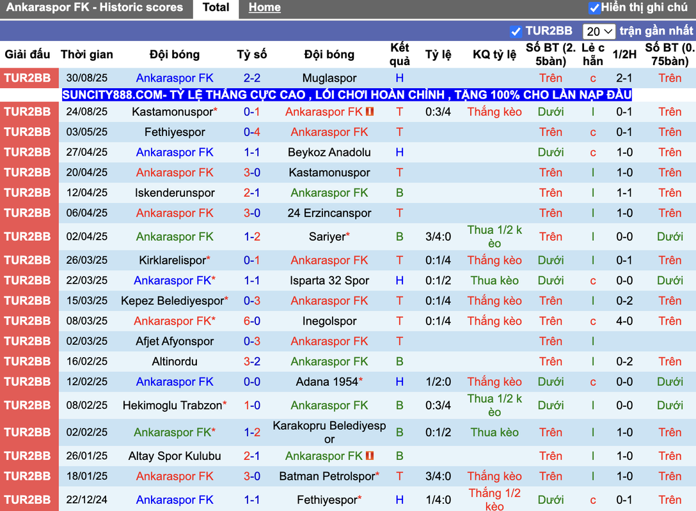This screenshot has height=511, width=696.
Task: Click the date 12/02/25
Action: (87, 382)
